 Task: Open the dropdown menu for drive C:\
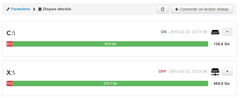[x=227, y=32]
